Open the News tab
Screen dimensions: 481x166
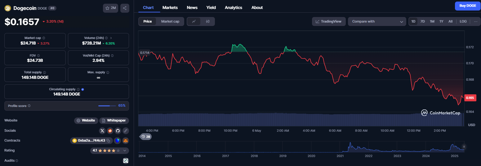coord(192,7)
